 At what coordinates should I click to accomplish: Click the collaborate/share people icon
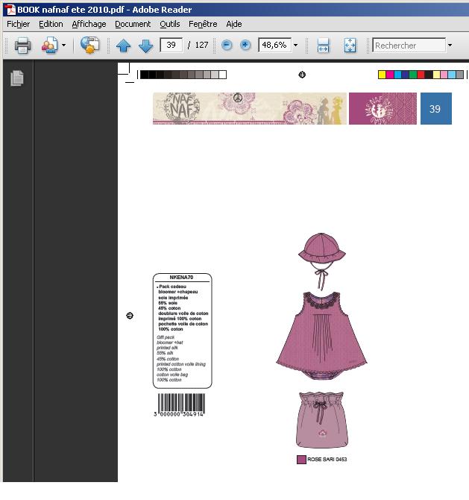[49, 46]
